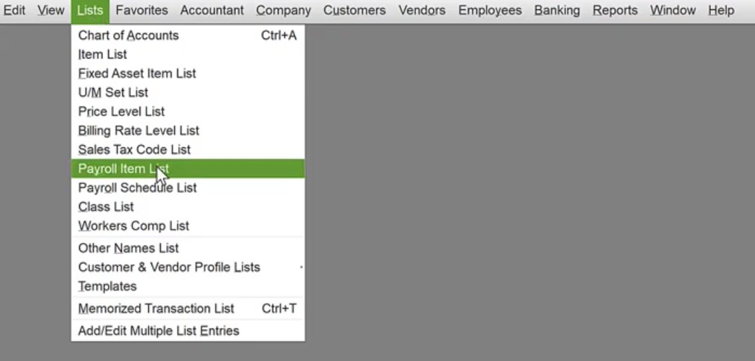This screenshot has width=755, height=361.
Task: Open the Workers Comp List
Action: [x=134, y=226]
